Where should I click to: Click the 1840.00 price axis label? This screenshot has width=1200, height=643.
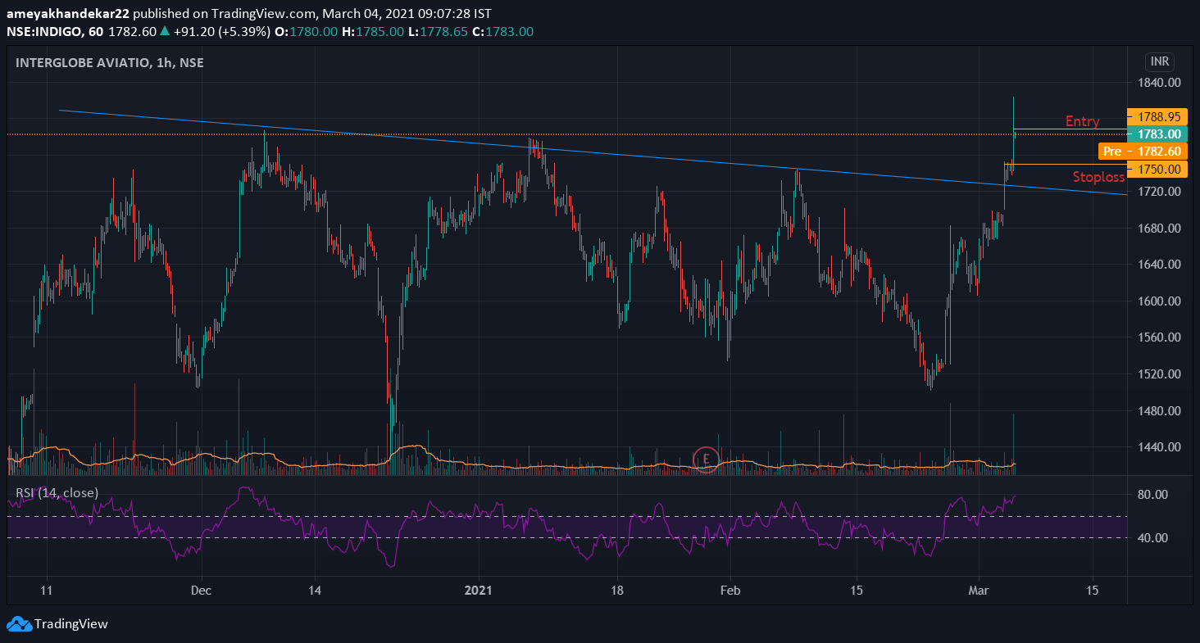(1159, 82)
